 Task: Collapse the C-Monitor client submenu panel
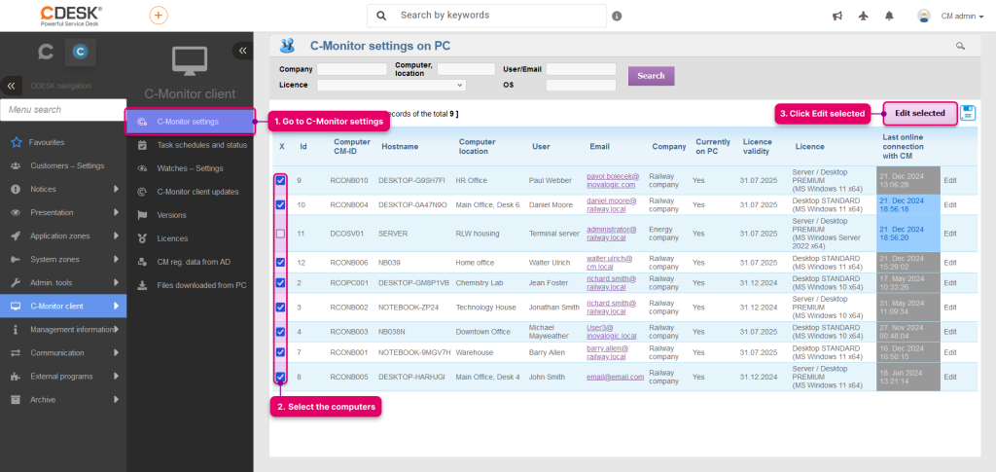coord(242,51)
